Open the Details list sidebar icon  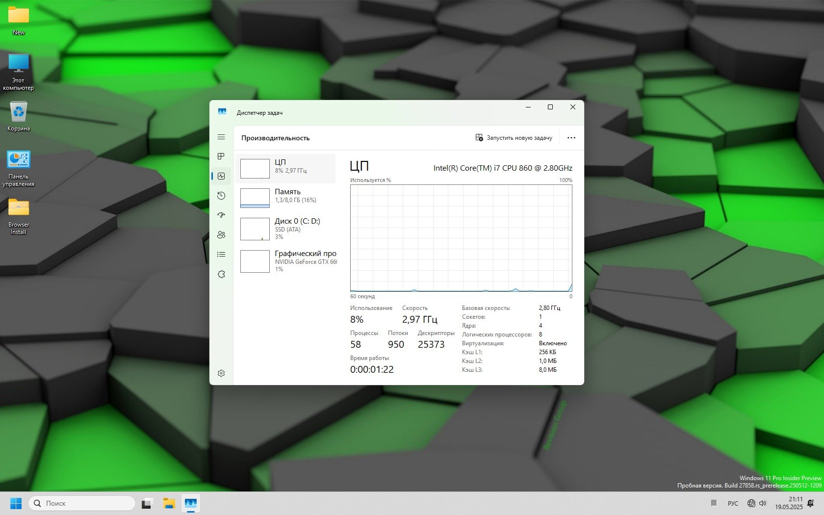coord(221,254)
